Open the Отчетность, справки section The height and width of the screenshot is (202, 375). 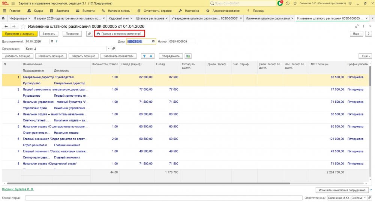[x=155, y=11]
